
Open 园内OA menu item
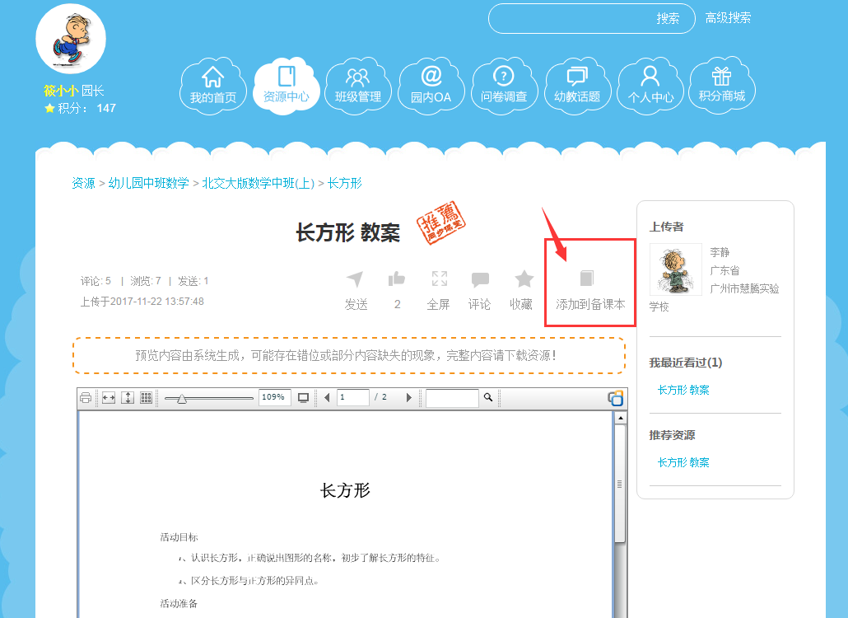point(431,86)
